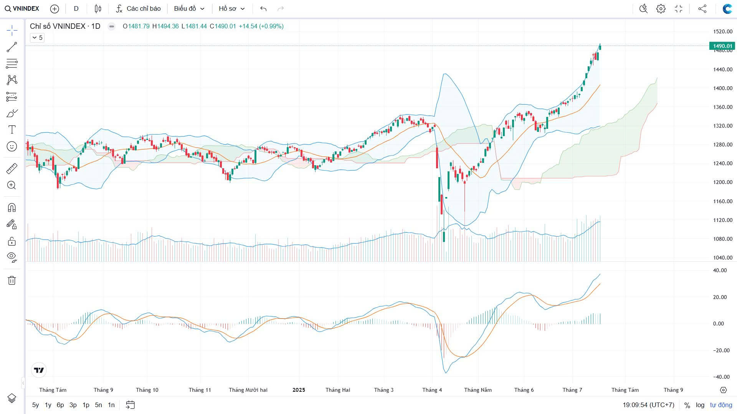Expand the Biểu đồ dropdown

click(189, 8)
